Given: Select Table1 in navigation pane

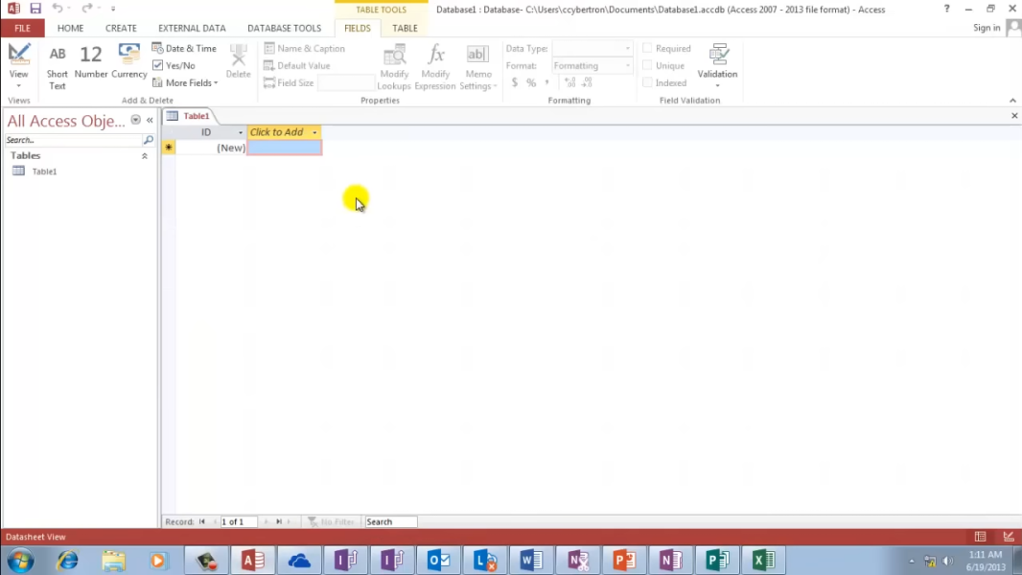Looking at the screenshot, I should click(44, 172).
